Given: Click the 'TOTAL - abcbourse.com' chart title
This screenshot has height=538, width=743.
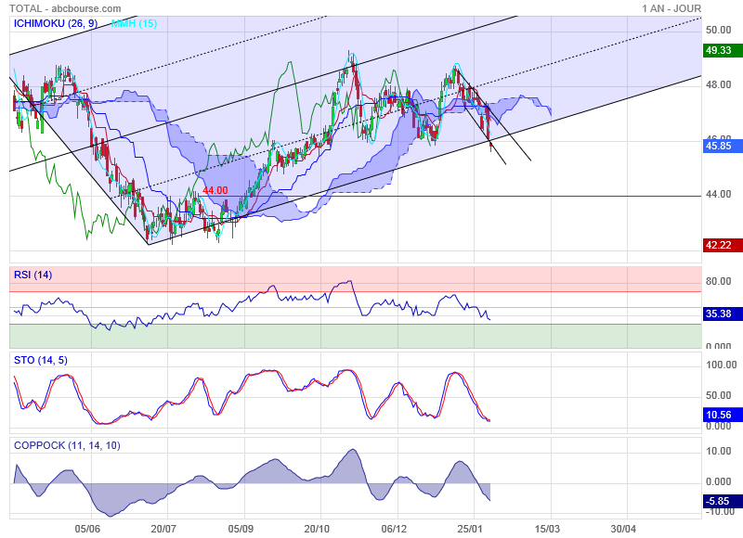Looking at the screenshot, I should tap(65, 8).
